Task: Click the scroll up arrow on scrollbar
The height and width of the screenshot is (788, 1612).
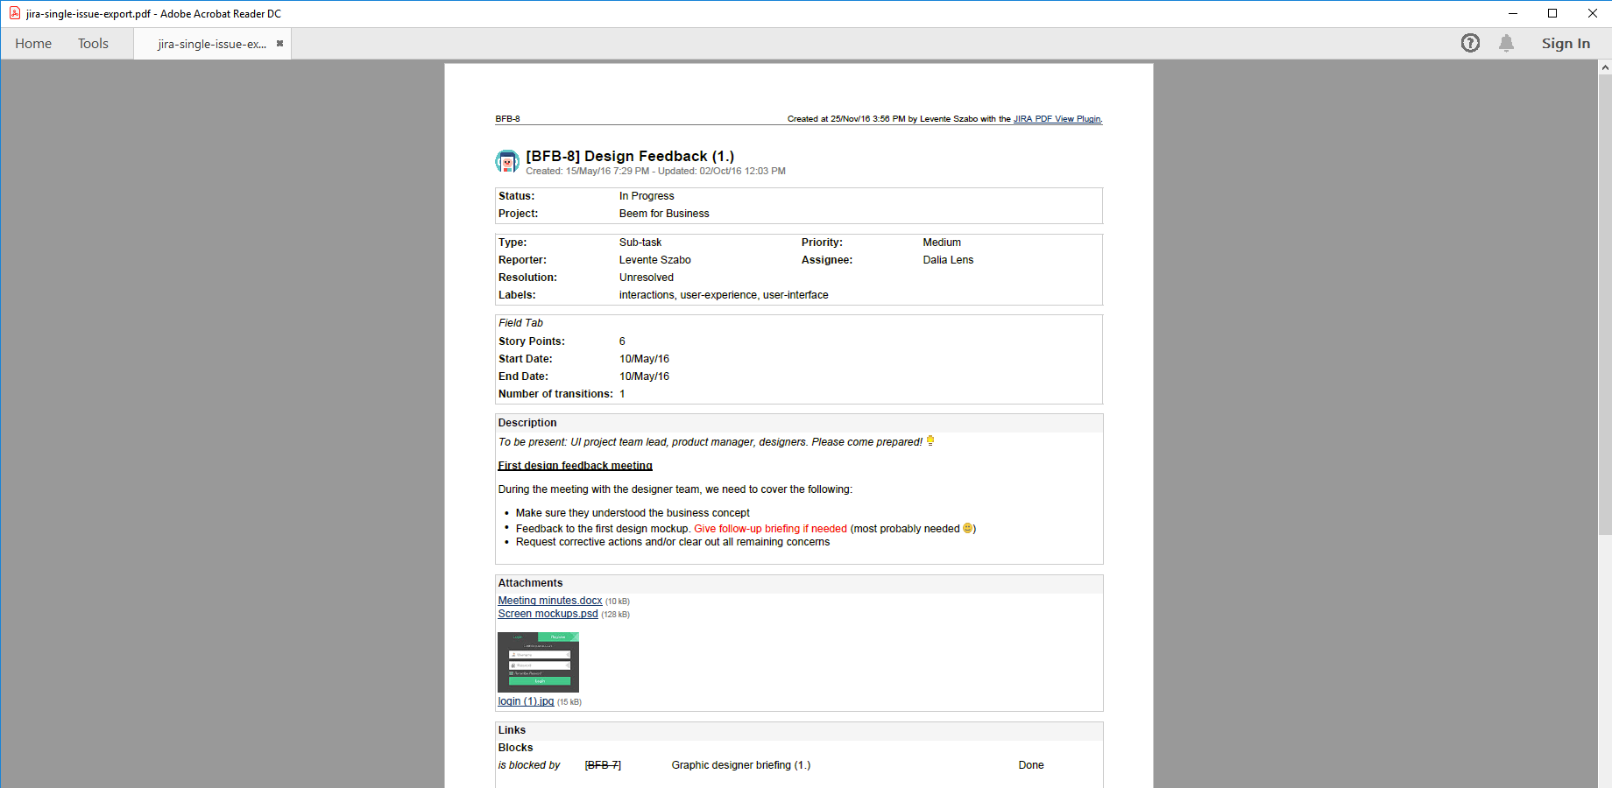Action: (1605, 67)
